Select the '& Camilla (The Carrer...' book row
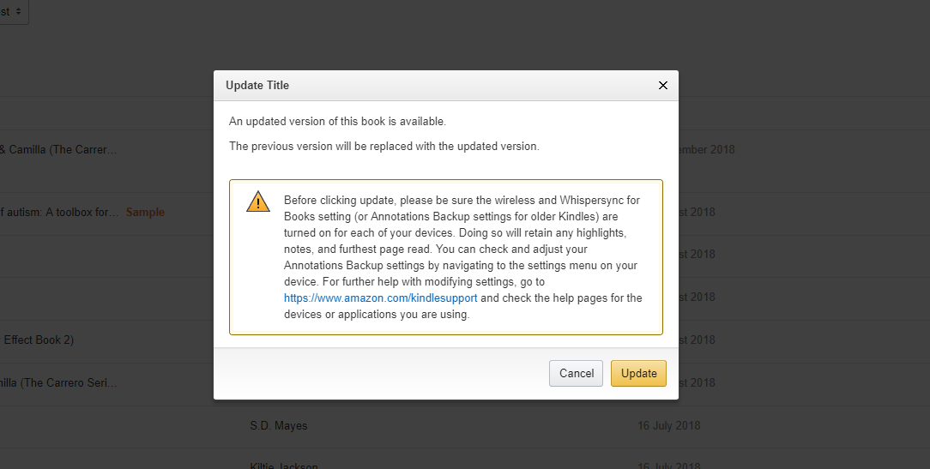Image resolution: width=930 pixels, height=469 pixels. pyautogui.click(x=58, y=149)
